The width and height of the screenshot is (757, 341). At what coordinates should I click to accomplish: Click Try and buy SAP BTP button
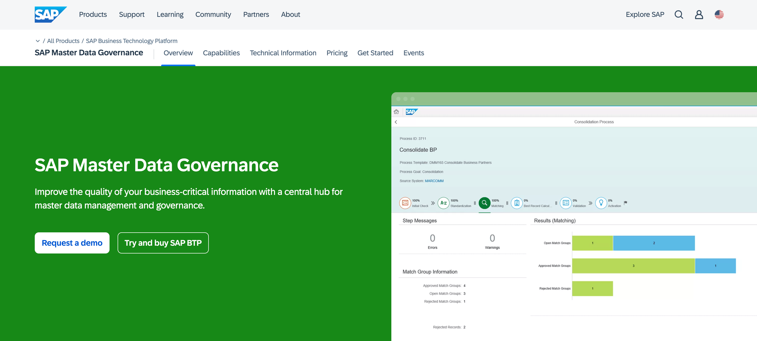163,243
